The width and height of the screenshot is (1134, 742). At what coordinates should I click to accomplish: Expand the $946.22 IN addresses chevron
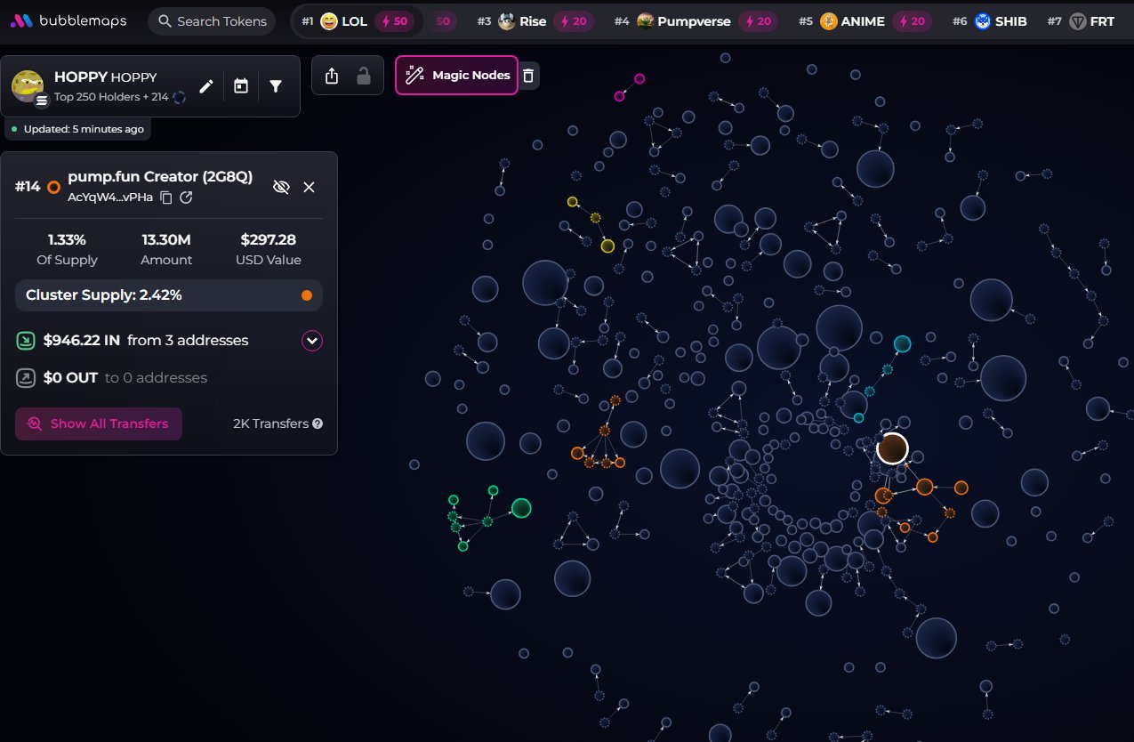[x=311, y=341]
